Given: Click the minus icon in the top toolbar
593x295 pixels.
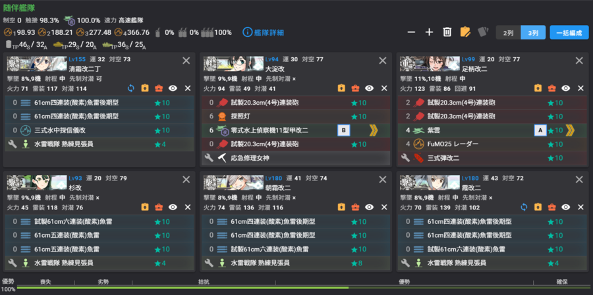Looking at the screenshot, I should tap(411, 32).
